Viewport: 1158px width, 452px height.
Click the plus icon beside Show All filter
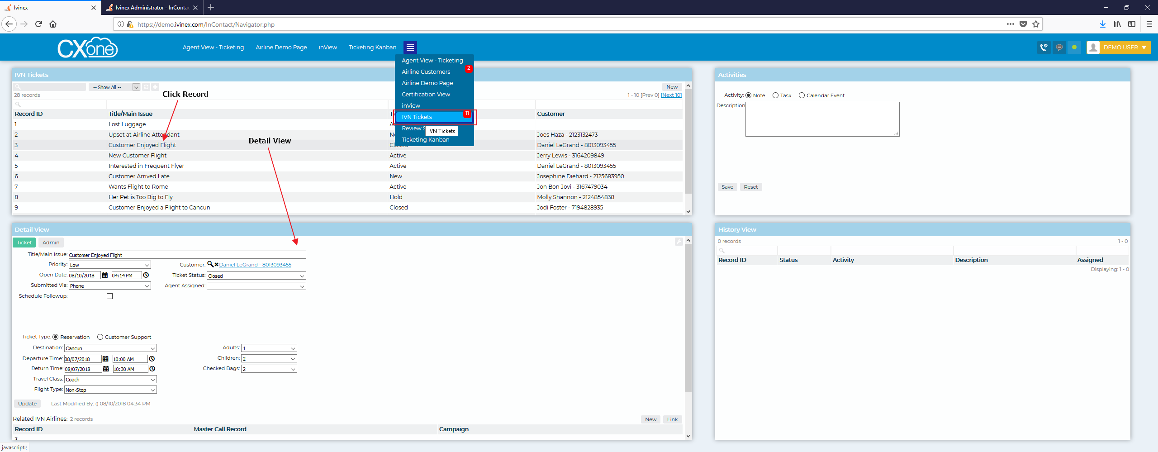155,87
